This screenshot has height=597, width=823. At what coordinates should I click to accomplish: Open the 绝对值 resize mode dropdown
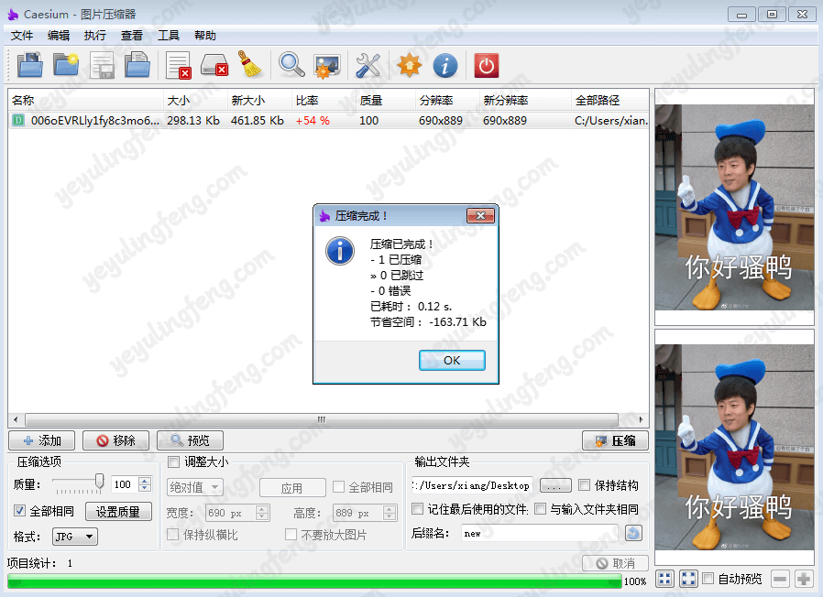tap(194, 487)
